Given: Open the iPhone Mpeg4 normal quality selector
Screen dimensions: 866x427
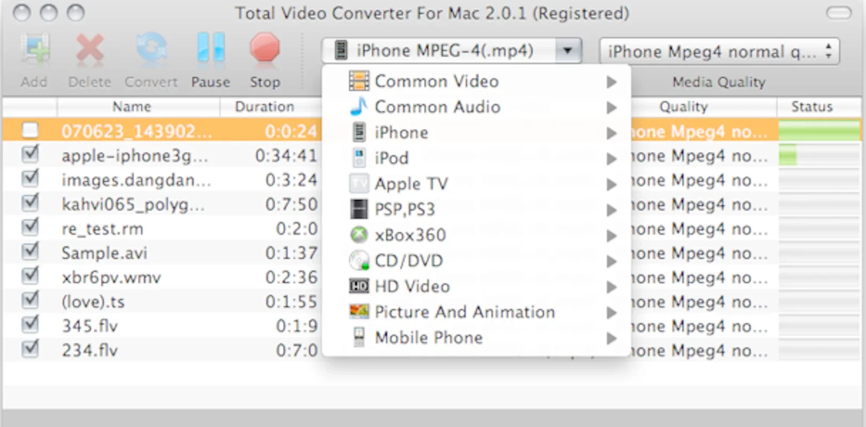Looking at the screenshot, I should click(x=719, y=51).
